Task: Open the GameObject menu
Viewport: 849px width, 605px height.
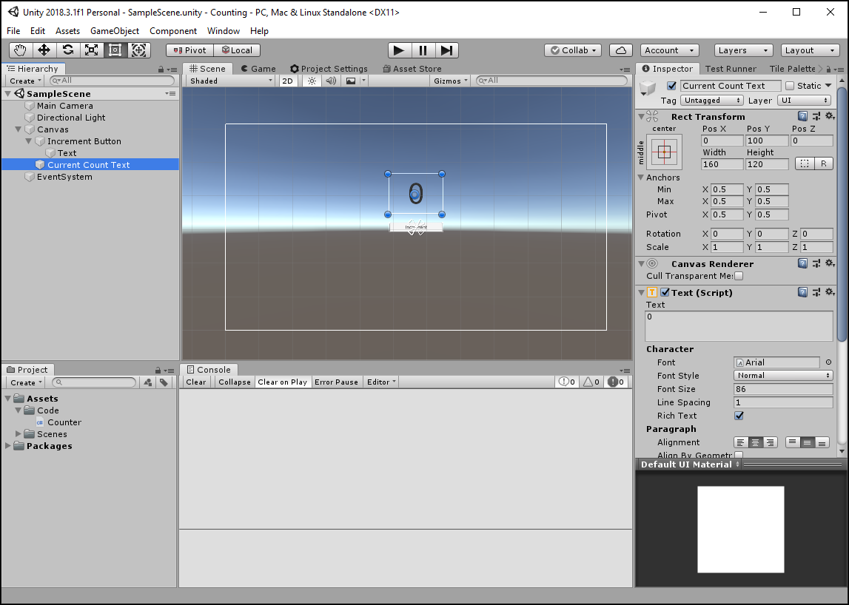Action: click(x=114, y=31)
